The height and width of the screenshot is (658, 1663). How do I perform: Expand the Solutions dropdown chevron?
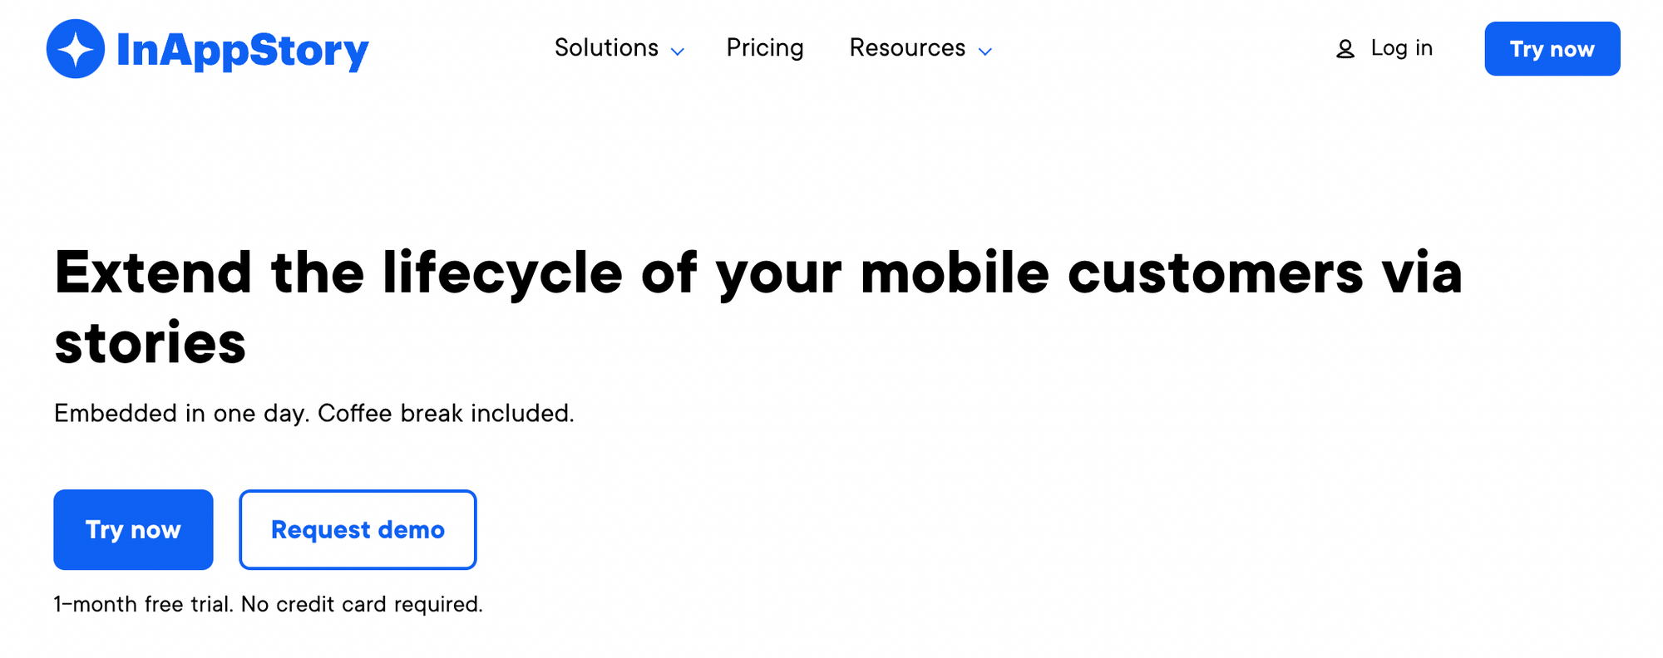(x=678, y=52)
